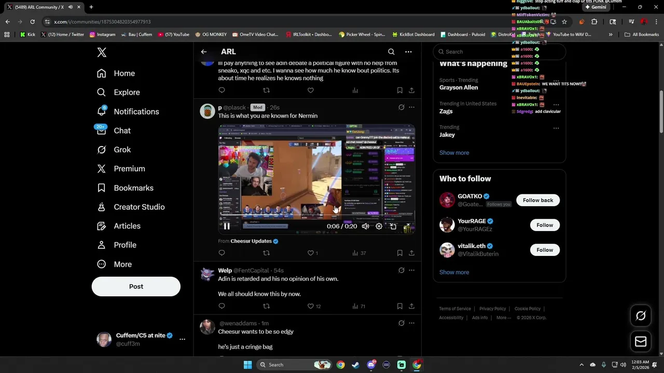Reply to Welp's post
Viewport: 664px width, 373px height.
point(222,306)
